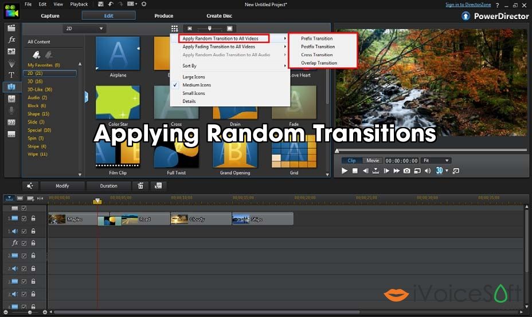Switch to the Produce tab
This screenshot has width=532, height=317.
[163, 16]
